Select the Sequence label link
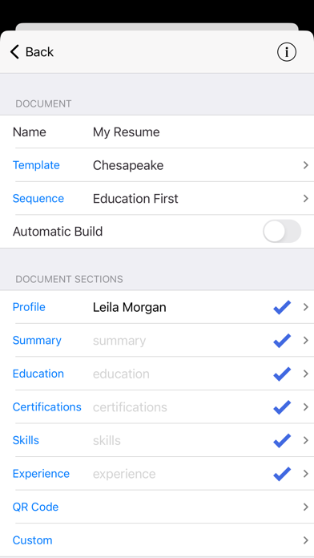This screenshot has width=314, height=558. click(38, 198)
